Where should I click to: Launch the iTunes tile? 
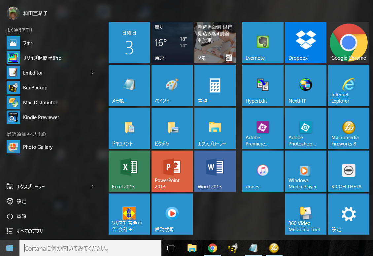263,171
